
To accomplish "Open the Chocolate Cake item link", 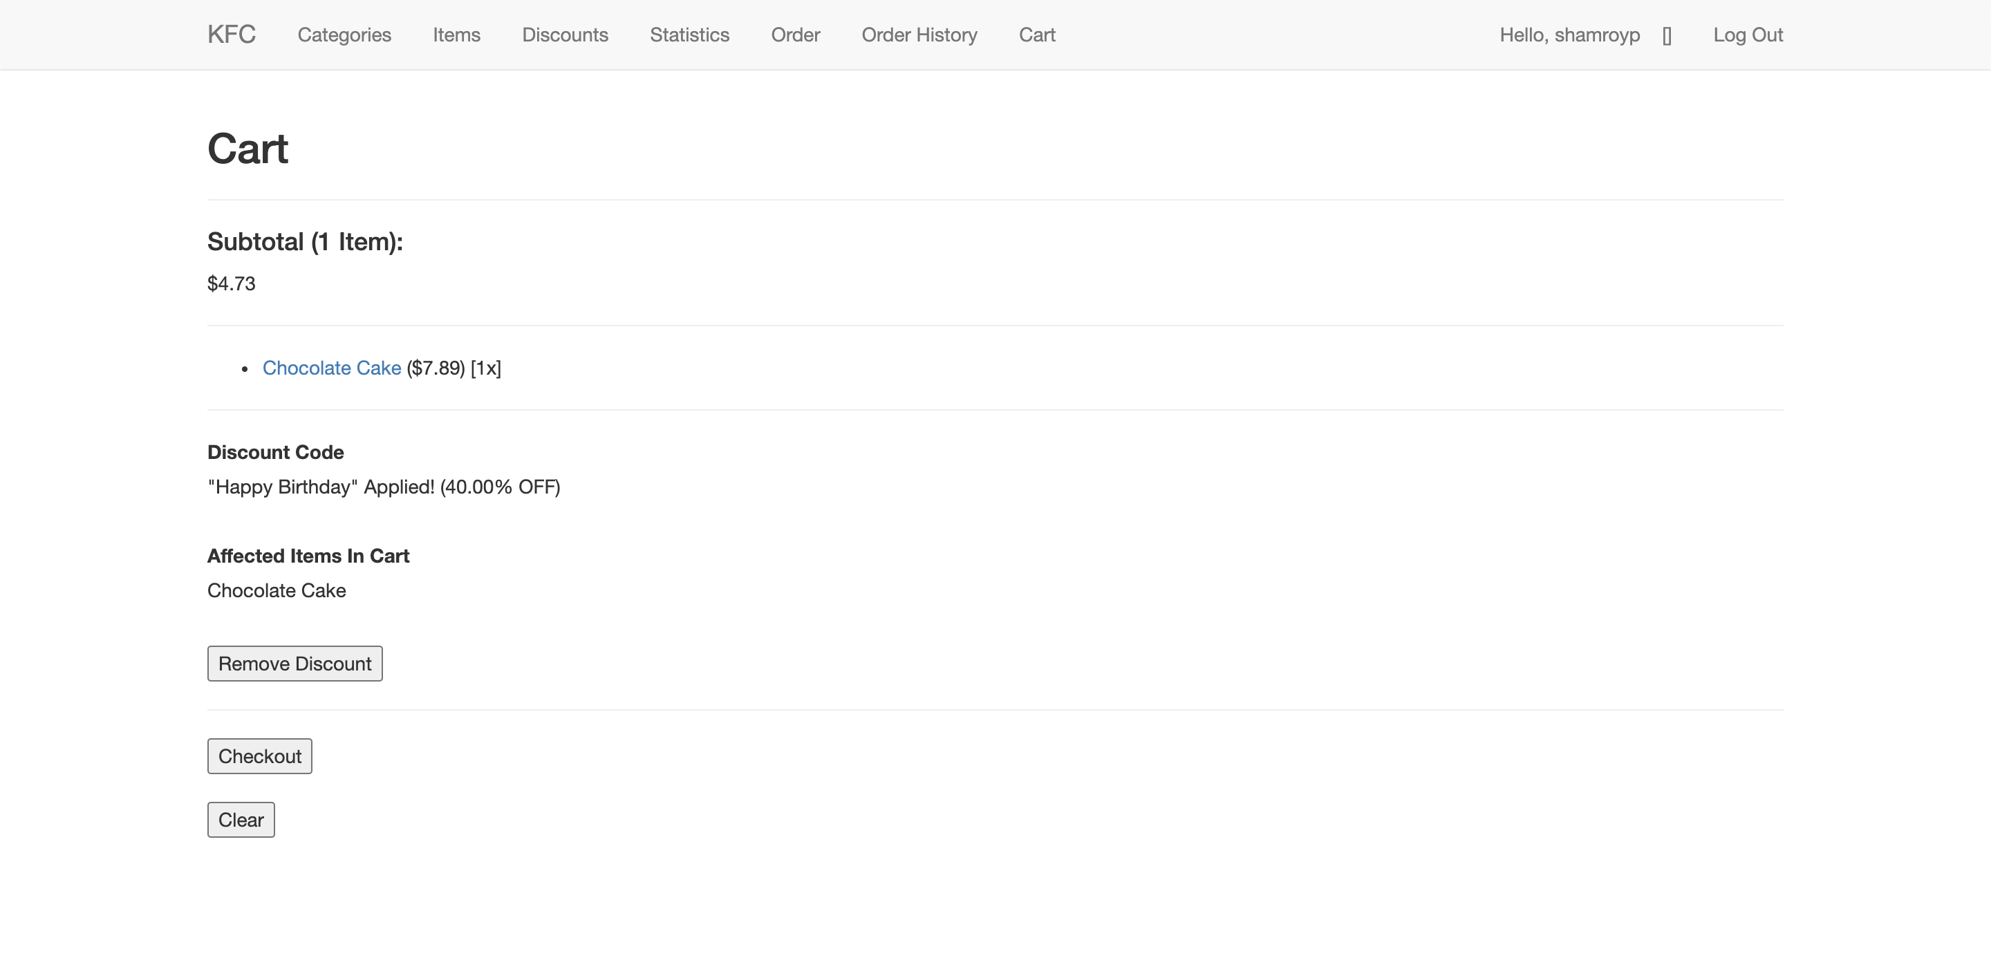I will click(332, 368).
